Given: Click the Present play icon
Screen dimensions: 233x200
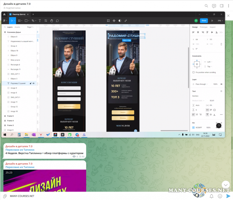Looking at the screenshot, I should [212, 21].
